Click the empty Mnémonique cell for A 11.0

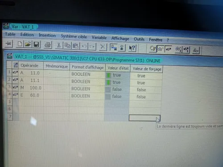(57, 73)
